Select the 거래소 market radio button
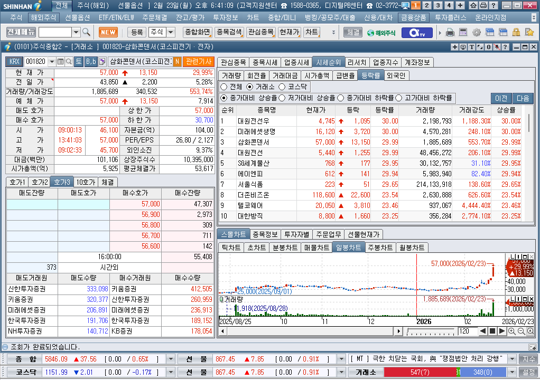 tap(250, 87)
